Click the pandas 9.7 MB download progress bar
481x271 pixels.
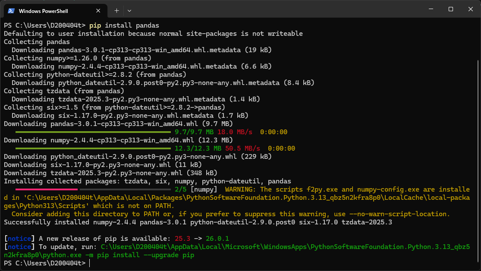93,132
